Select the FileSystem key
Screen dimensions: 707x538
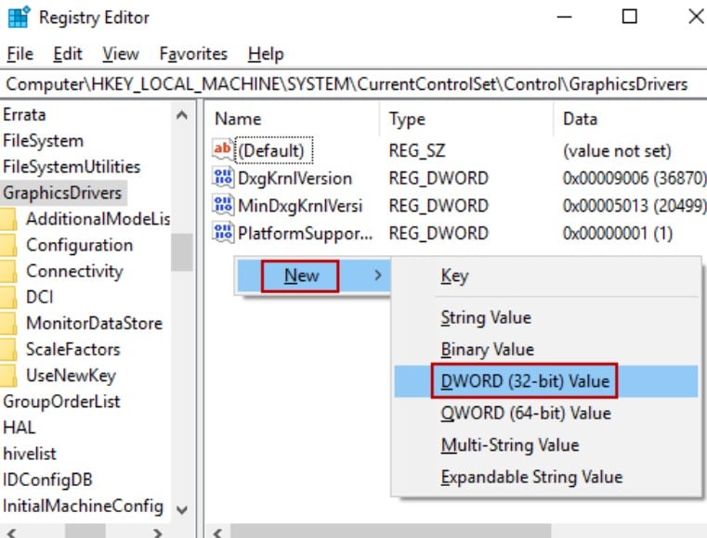click(44, 141)
